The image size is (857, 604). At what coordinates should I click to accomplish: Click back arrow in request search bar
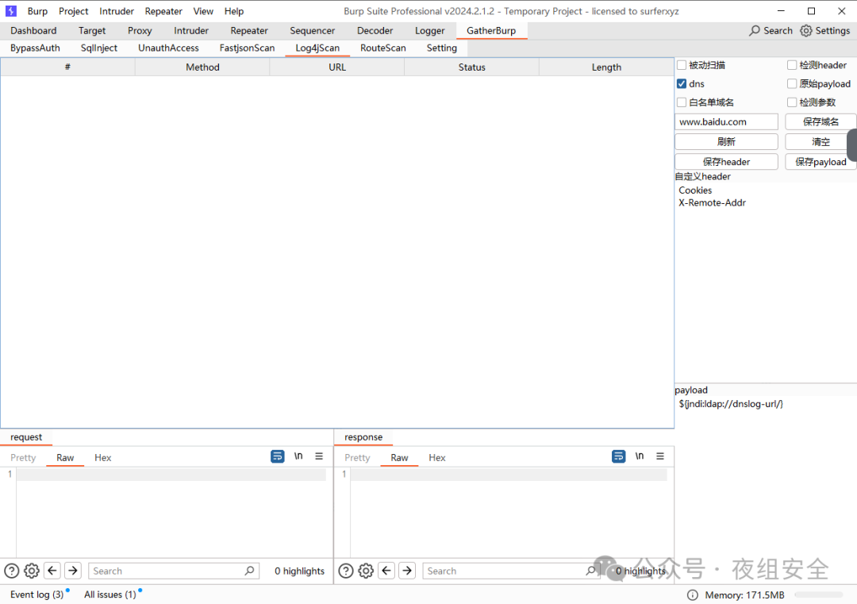[52, 571]
